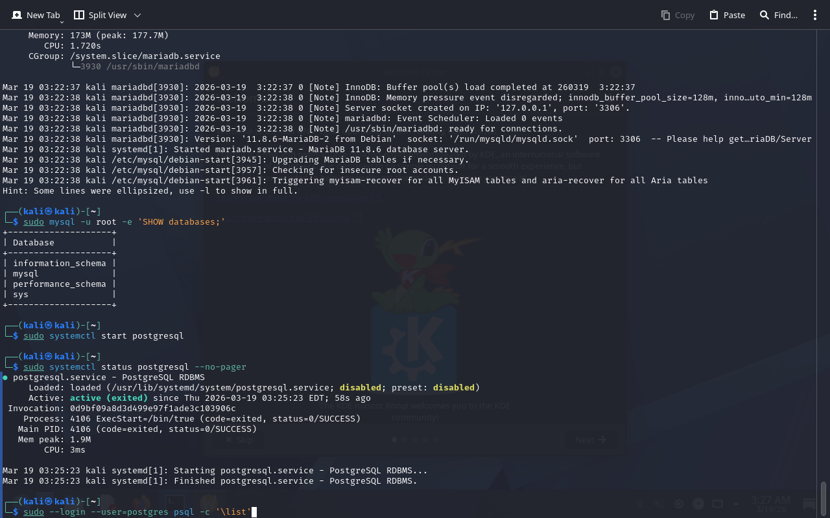830x518 pixels.
Task: Open a new terminal tab
Action: pos(36,15)
